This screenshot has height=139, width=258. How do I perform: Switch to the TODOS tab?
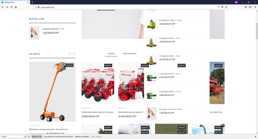111,54
